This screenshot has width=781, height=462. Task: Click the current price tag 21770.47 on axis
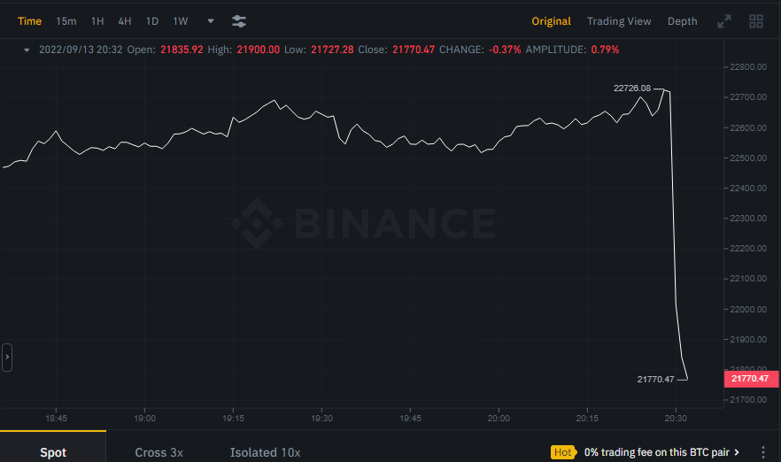[x=751, y=379]
